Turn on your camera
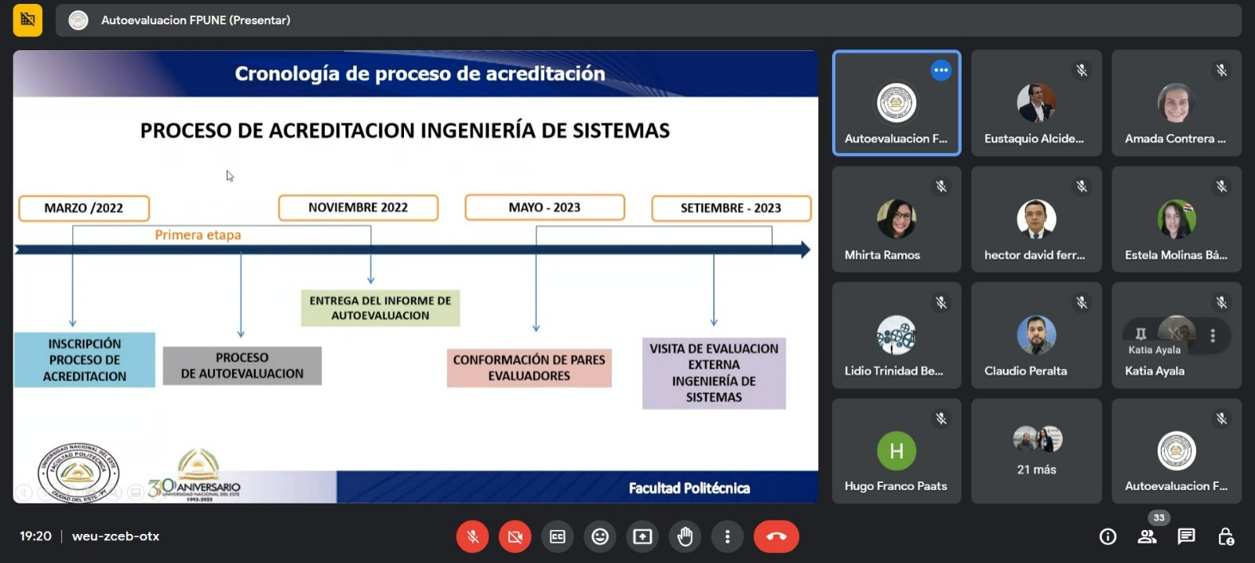1255x563 pixels. point(515,536)
